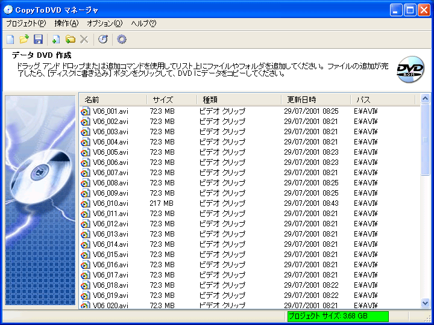Maximize the CopyToDVD manager window

410,10
